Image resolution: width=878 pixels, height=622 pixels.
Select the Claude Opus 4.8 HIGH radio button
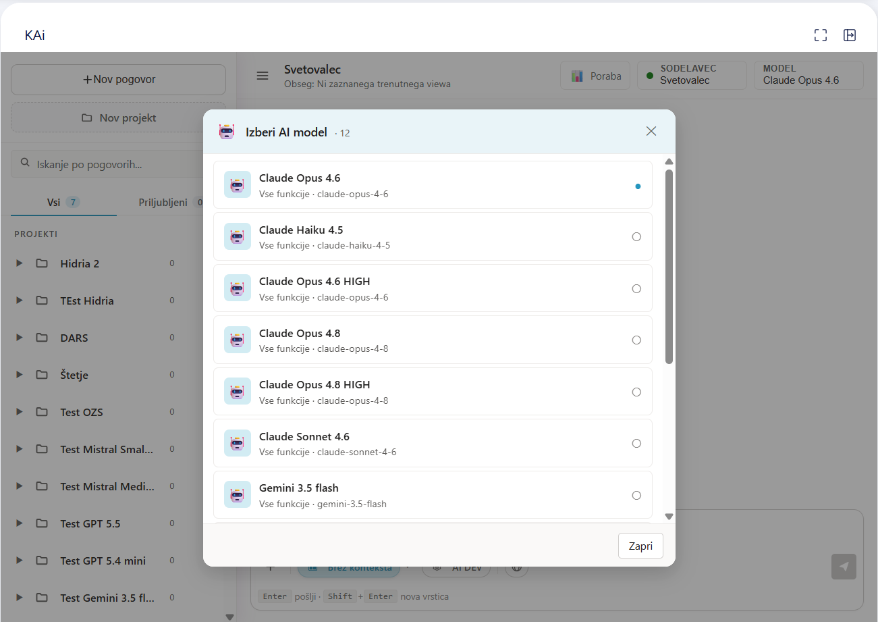pos(636,392)
